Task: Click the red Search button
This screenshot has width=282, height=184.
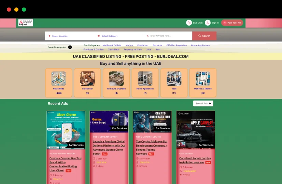Action: [204, 36]
